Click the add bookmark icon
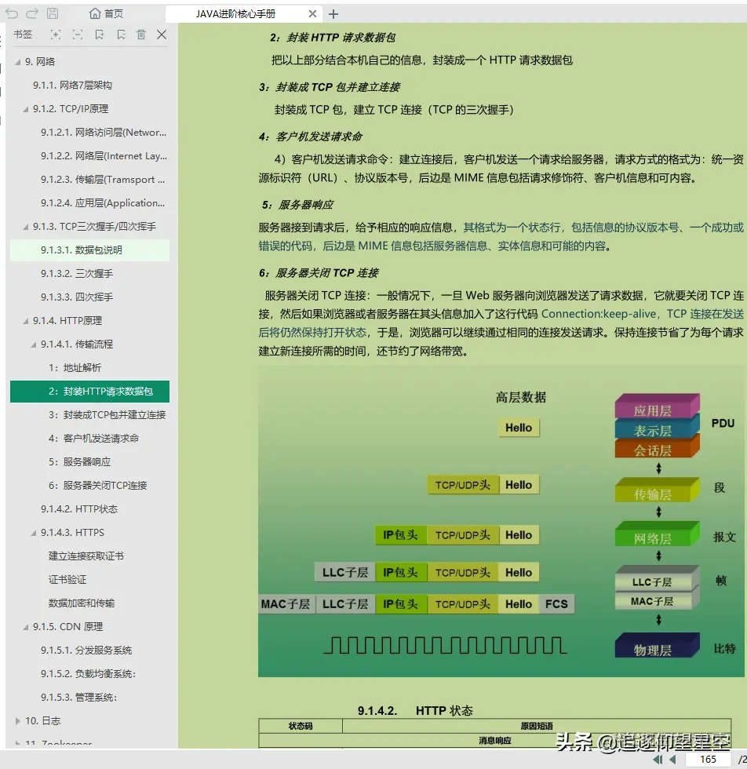This screenshot has width=747, height=769. click(x=100, y=35)
